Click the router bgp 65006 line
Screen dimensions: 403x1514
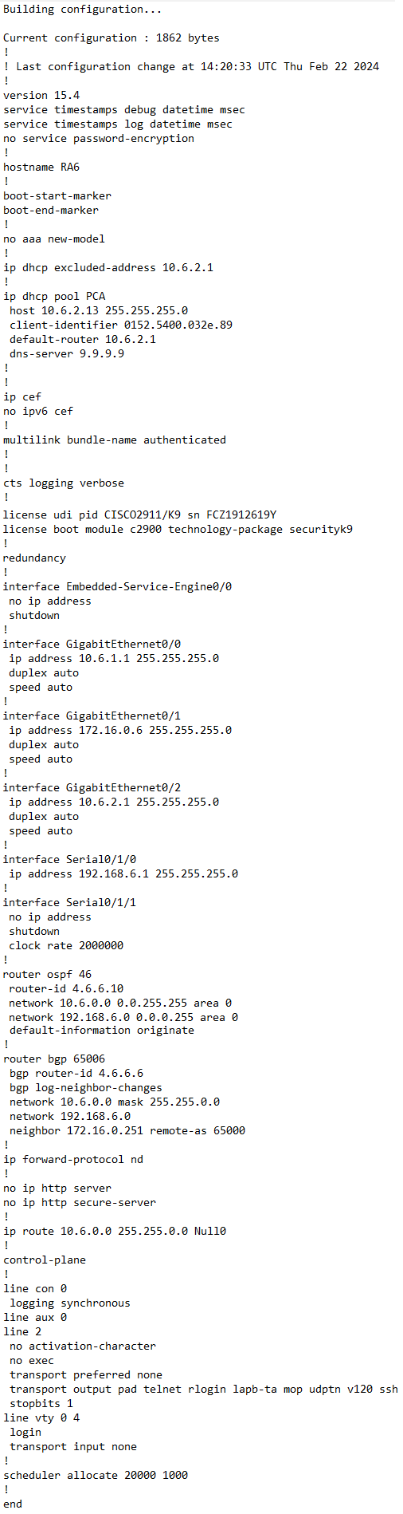tap(54, 1059)
